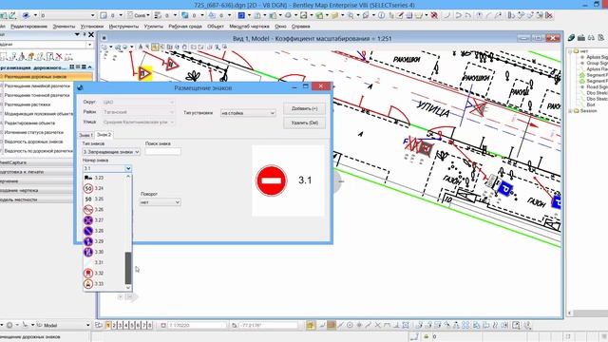608x342 pixels.
Task: Open the Элементы menu
Action: tap(64, 27)
